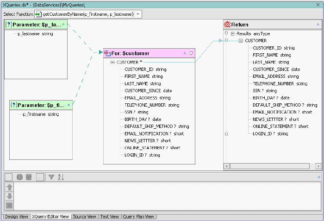Collapse the expression editor pane chevron
The height and width of the screenshot is (221, 324).
(319, 177)
